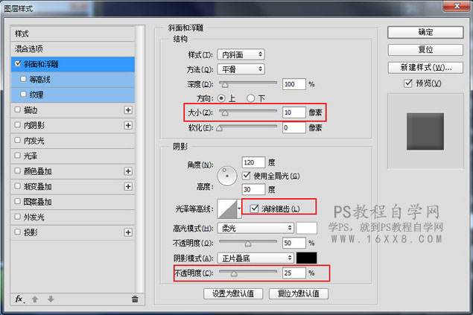473x315 pixels.
Task: Click the highlight 不透明度(O) slider thumb
Action: point(248,244)
